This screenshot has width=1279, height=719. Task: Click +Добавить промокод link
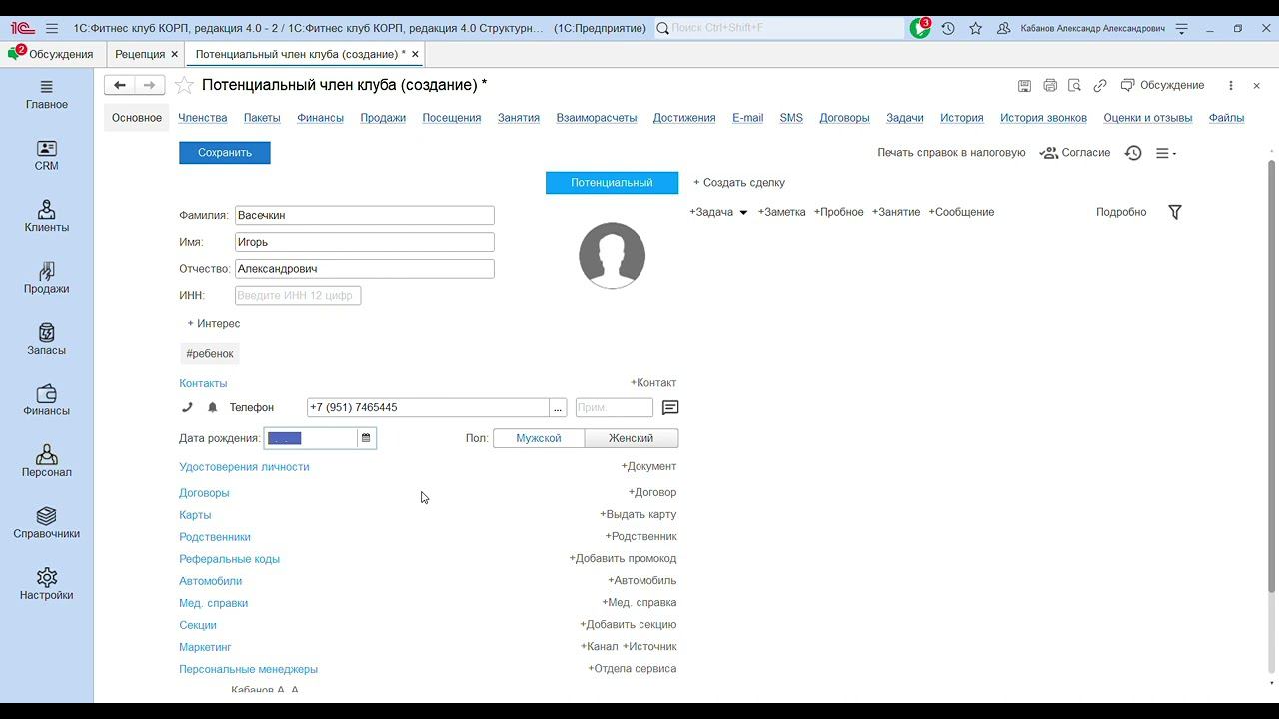(623, 559)
